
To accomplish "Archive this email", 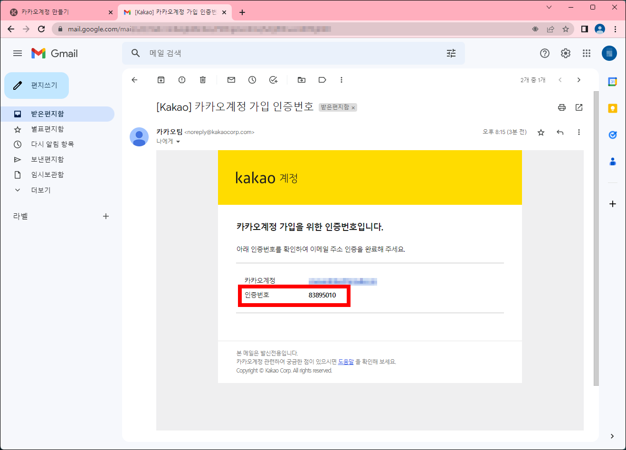I will pos(161,80).
